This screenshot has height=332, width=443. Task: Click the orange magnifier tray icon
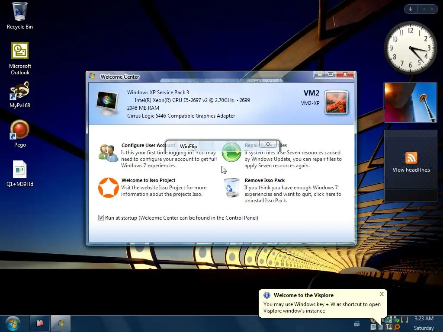397,327
